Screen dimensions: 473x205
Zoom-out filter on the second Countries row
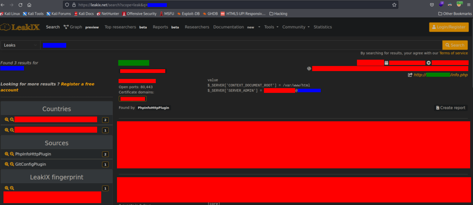click(x=12, y=130)
